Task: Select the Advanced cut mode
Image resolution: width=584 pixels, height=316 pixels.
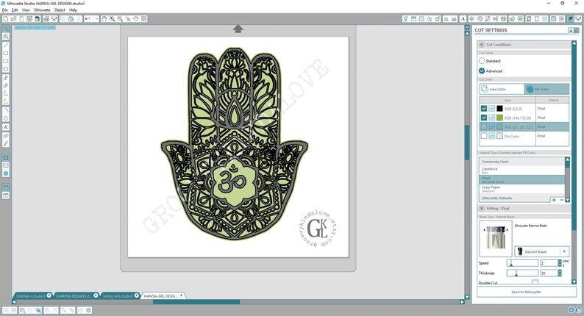Action: click(482, 71)
